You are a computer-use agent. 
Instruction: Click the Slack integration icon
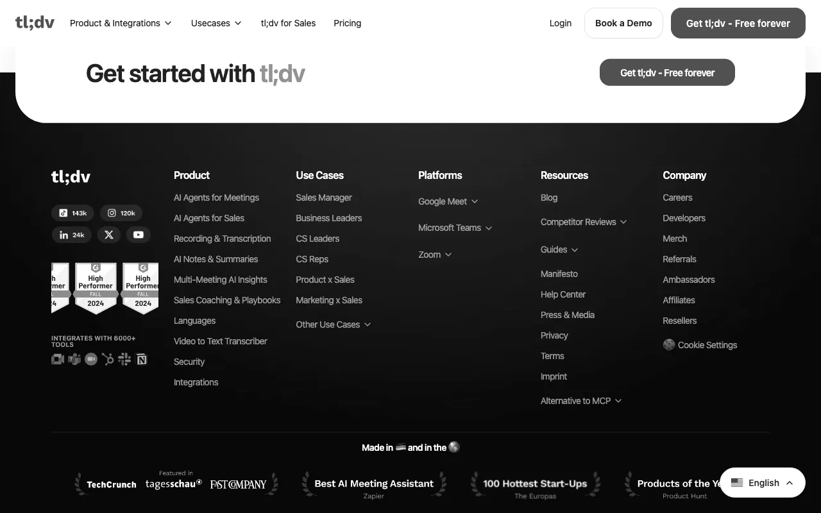coord(124,359)
